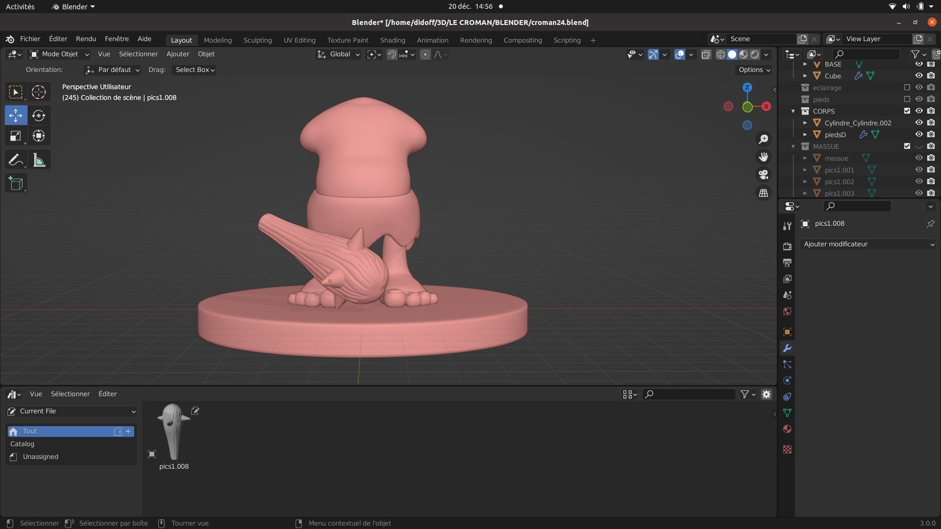Switch perspective/orthographic grid icon
Screen dimensions: 941x529
coord(764,193)
